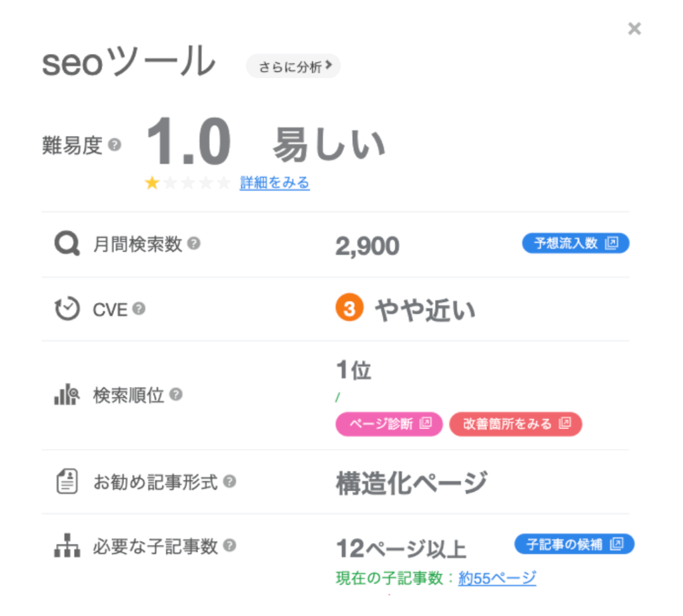View the 子記事の候補 candidate list
683x616 pixels.
tap(574, 544)
